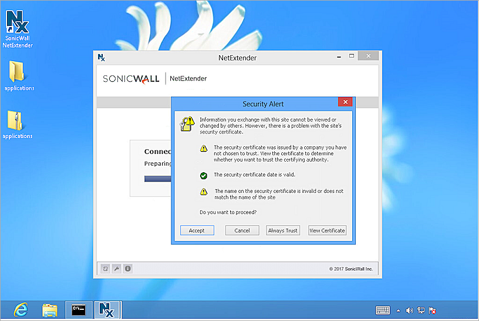This screenshot has width=479, height=321.
Task: Close the Security Alert dialog with red X
Action: pos(345,102)
